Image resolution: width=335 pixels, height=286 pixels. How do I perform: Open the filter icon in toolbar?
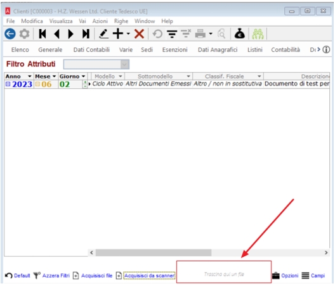(x=172, y=34)
